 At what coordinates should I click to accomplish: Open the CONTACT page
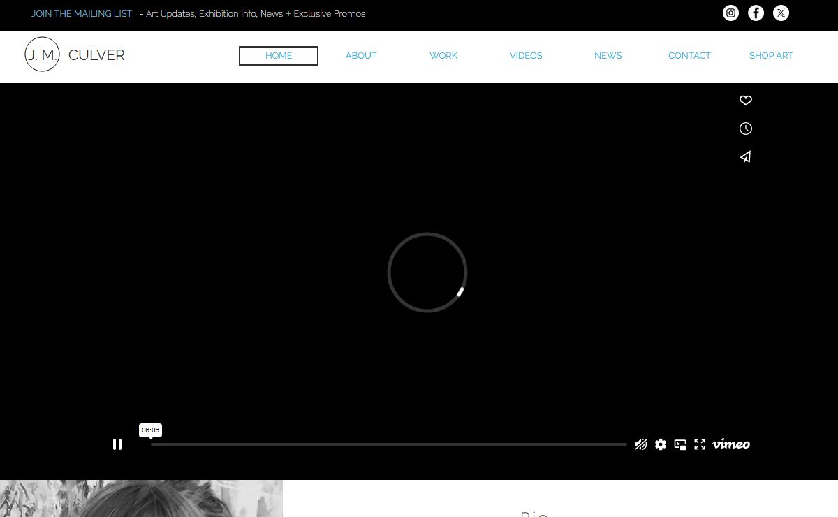coord(689,56)
